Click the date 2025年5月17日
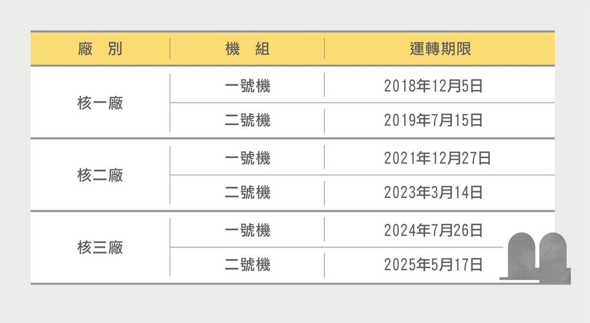Viewport: 590px width, 323px height. tap(433, 264)
